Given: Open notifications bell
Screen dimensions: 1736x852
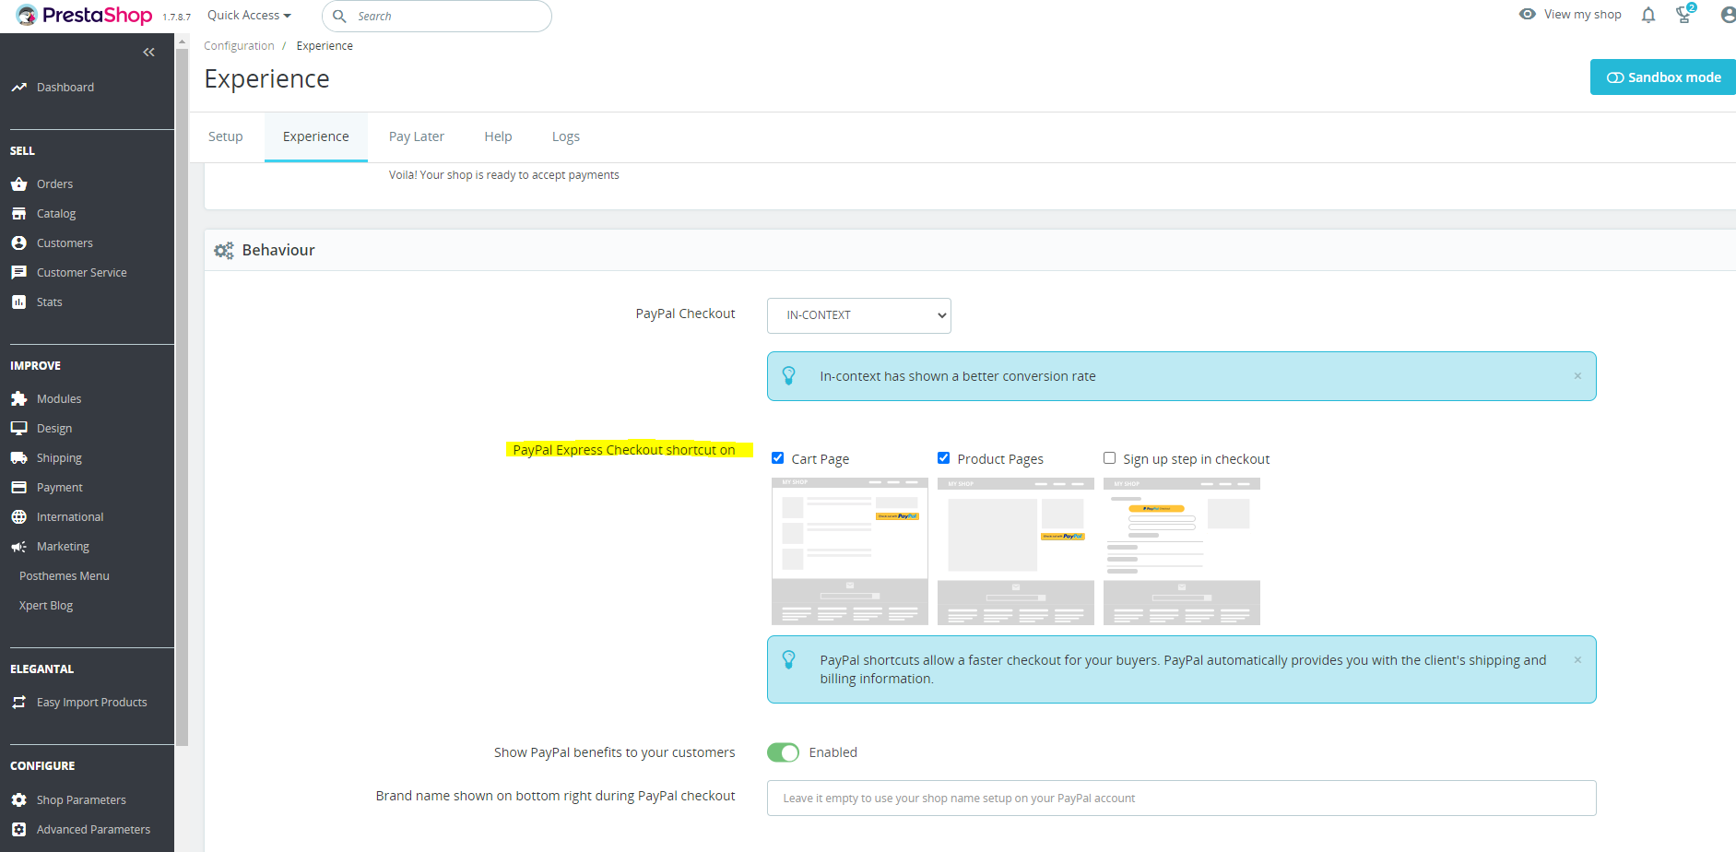Looking at the screenshot, I should click(x=1648, y=15).
